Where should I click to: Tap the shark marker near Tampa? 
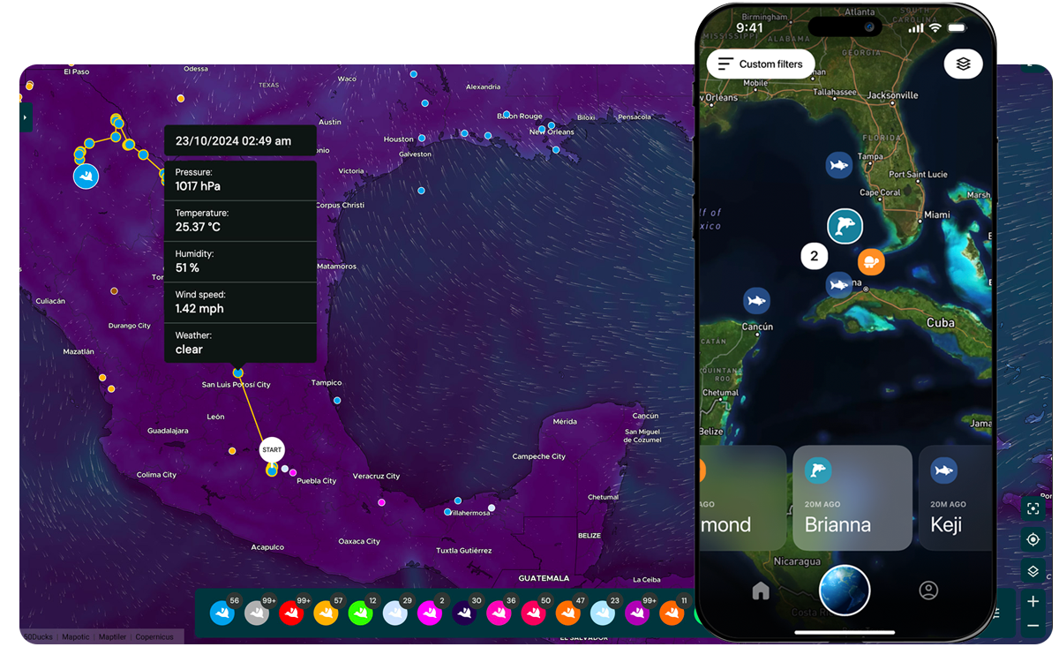tap(839, 165)
